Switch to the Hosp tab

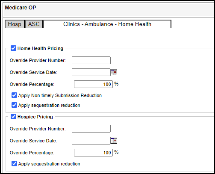tap(15, 24)
